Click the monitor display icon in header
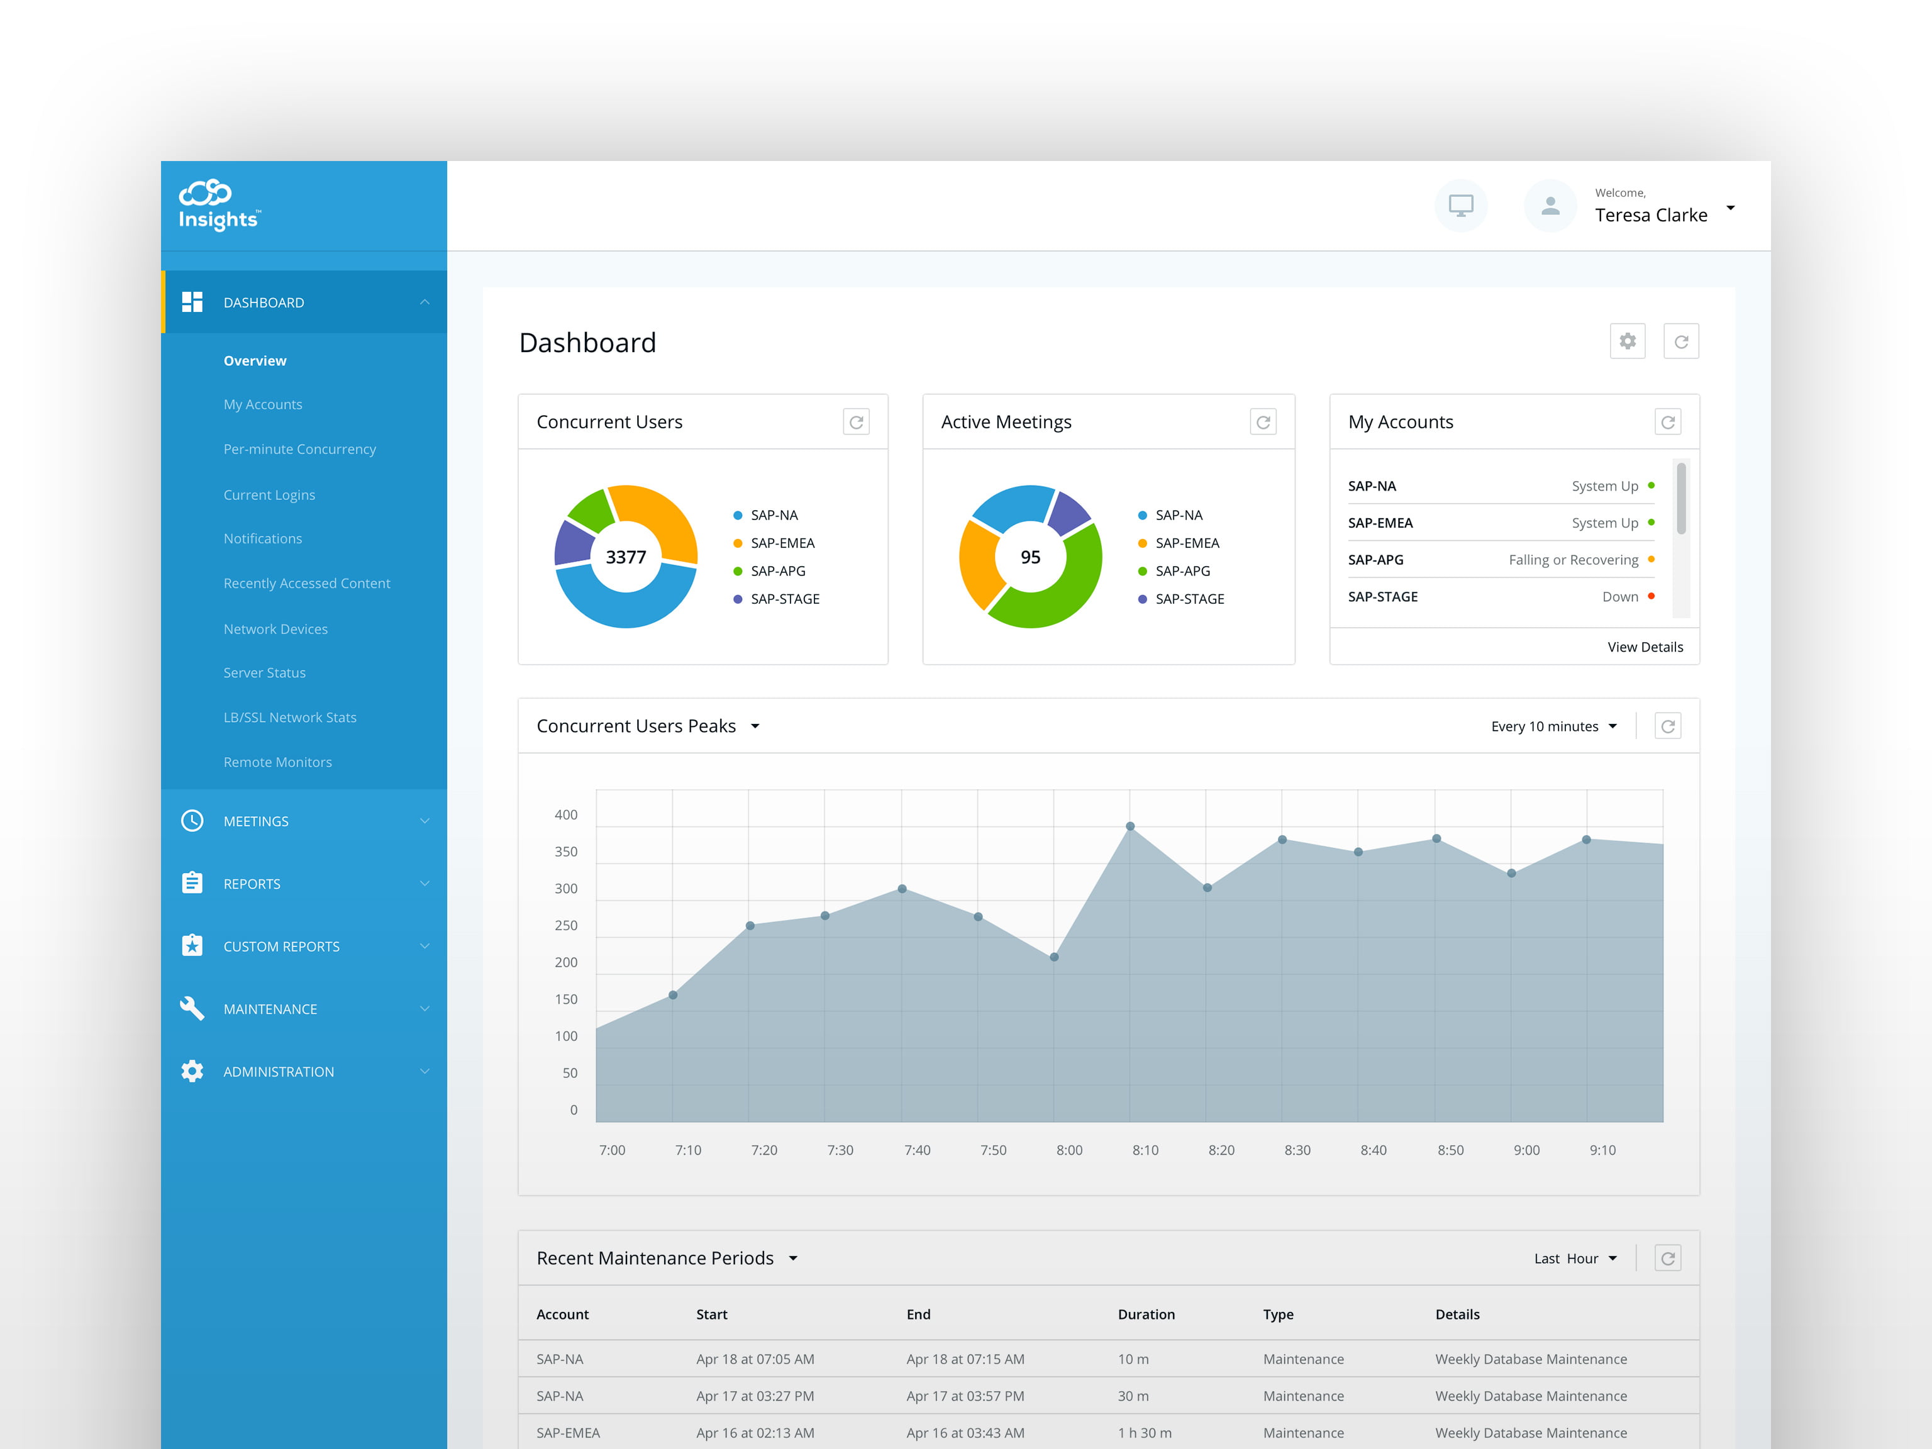Image resolution: width=1932 pixels, height=1449 pixels. click(x=1460, y=205)
